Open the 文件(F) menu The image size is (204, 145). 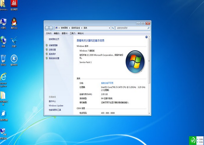click(48, 33)
